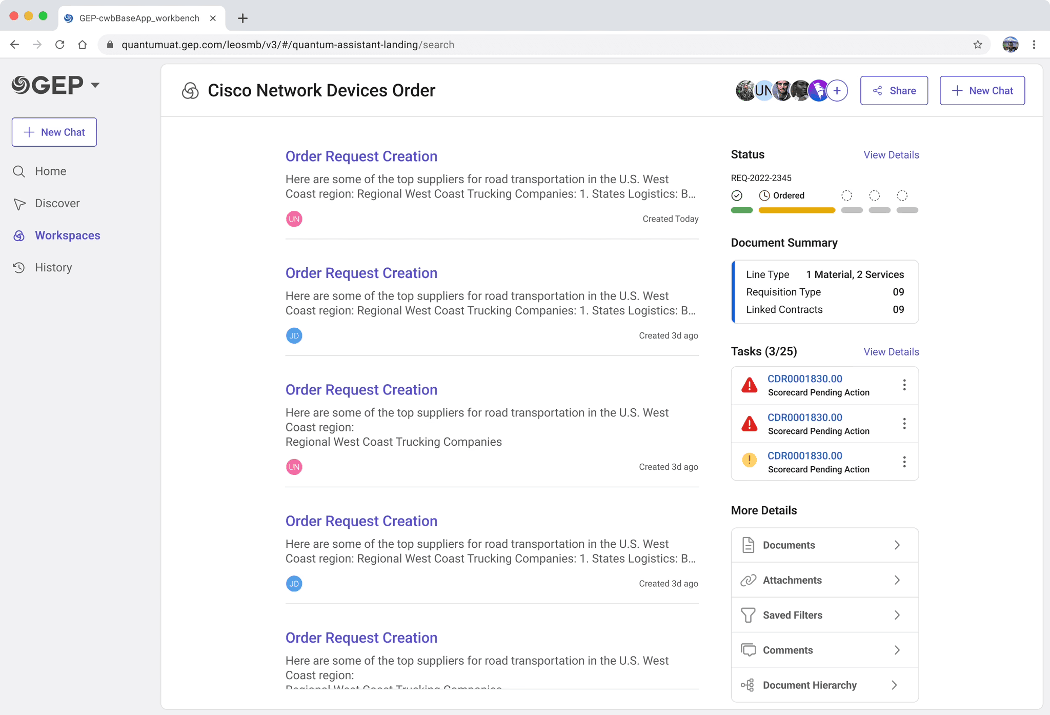Click the Share button
The height and width of the screenshot is (715, 1050).
tap(894, 91)
